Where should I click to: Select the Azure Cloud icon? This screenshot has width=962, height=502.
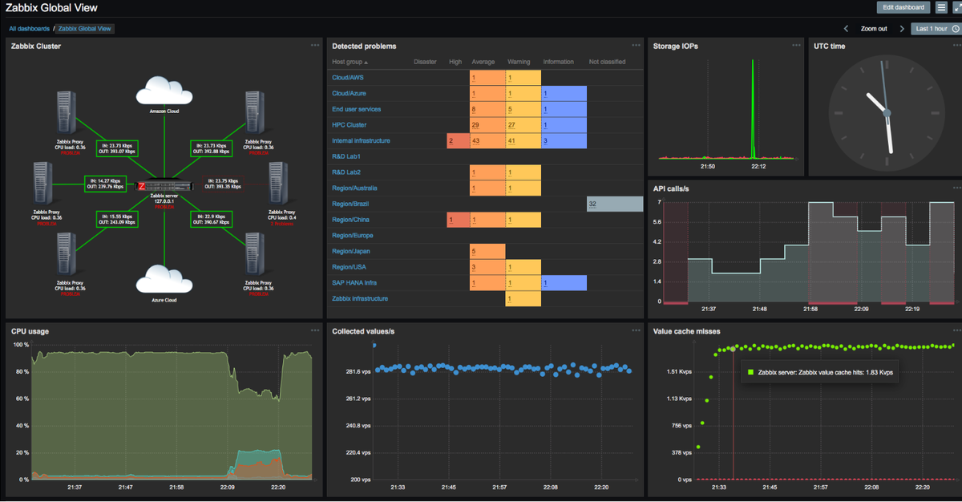[x=164, y=278]
